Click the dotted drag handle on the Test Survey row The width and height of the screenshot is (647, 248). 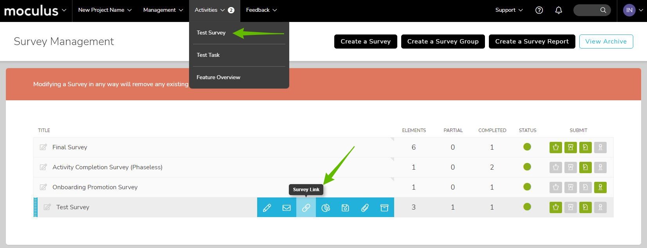point(36,207)
